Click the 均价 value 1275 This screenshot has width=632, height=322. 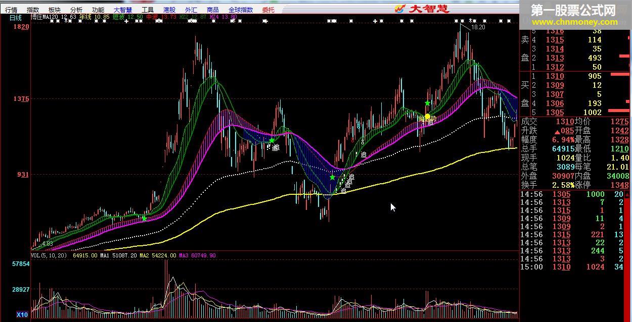(619, 122)
